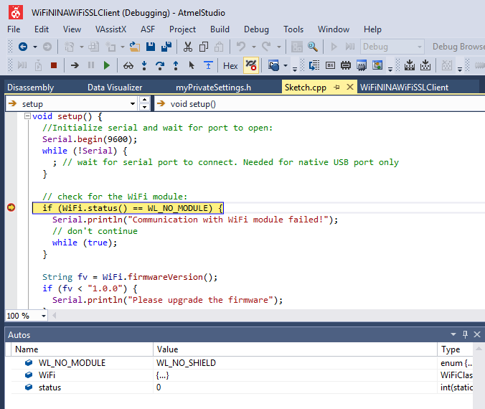Open QuickWatch glasses icon
The height and width of the screenshot is (409, 485).
pos(128,65)
